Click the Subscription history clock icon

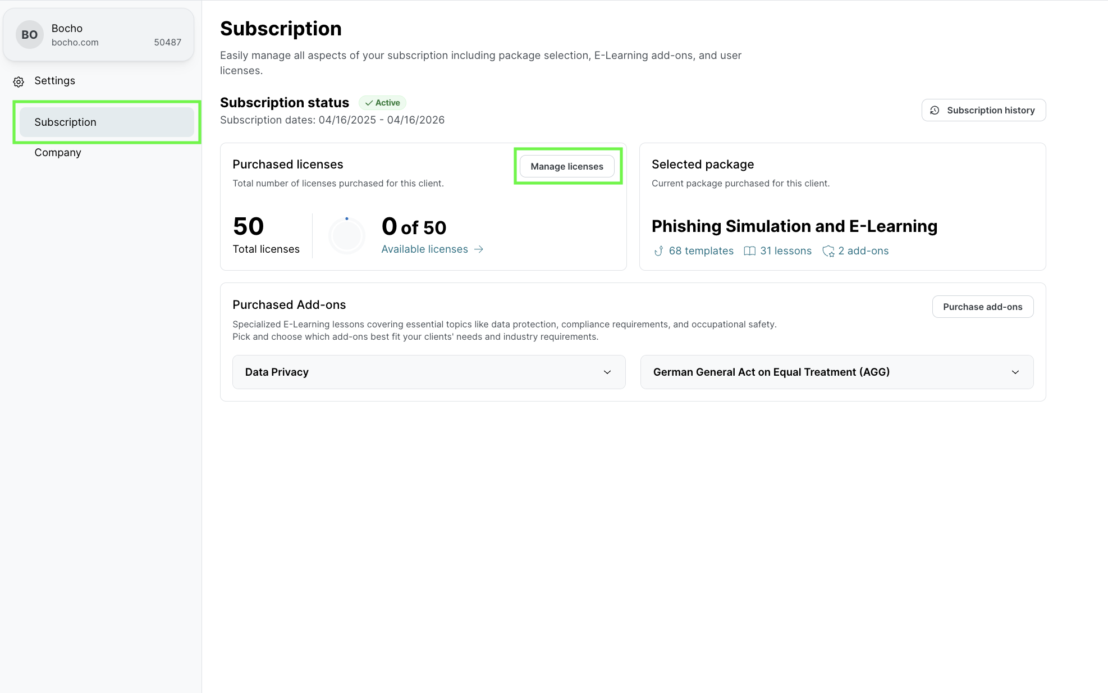point(935,111)
